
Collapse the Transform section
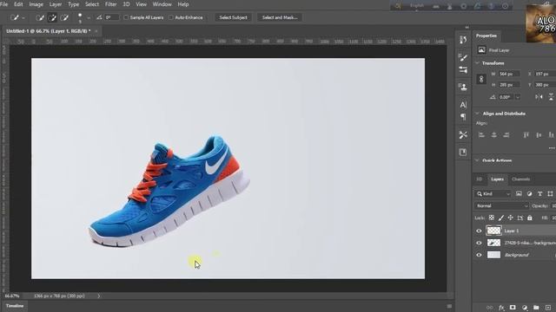point(477,63)
